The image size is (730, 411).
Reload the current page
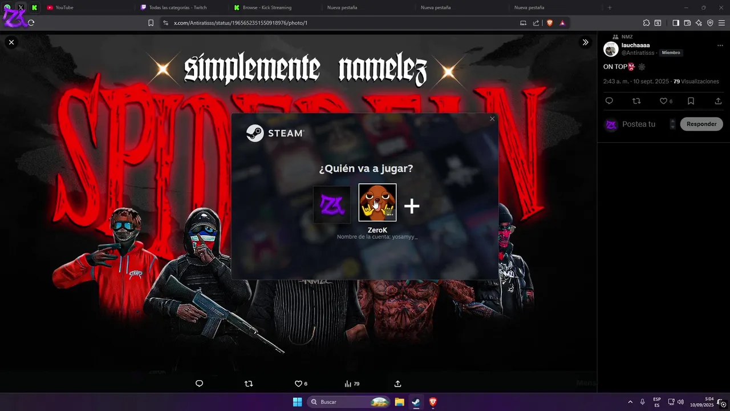coord(31,23)
